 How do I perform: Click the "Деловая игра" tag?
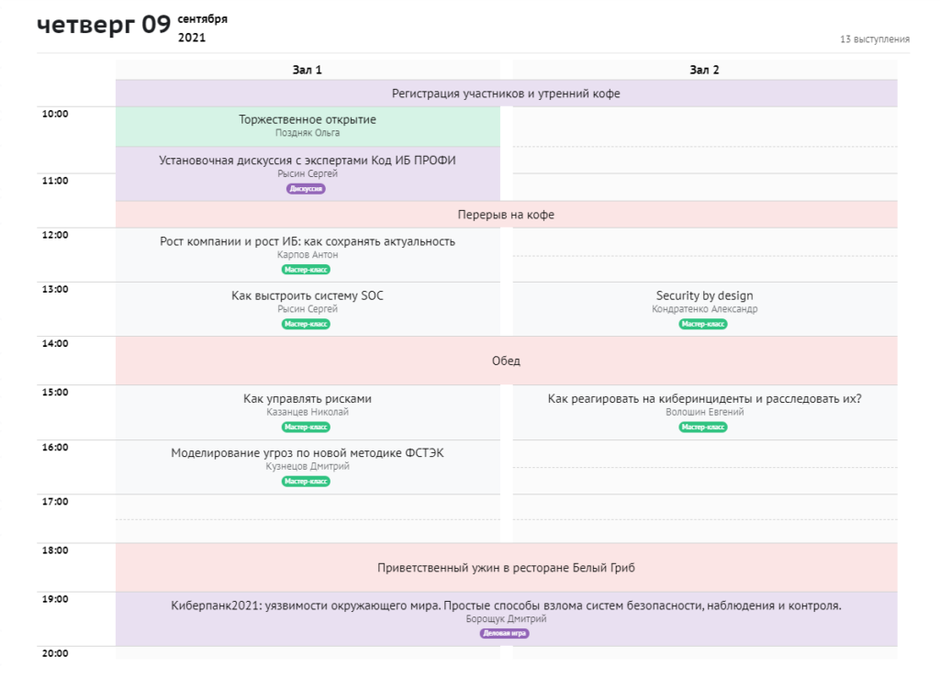pyautogui.click(x=505, y=633)
